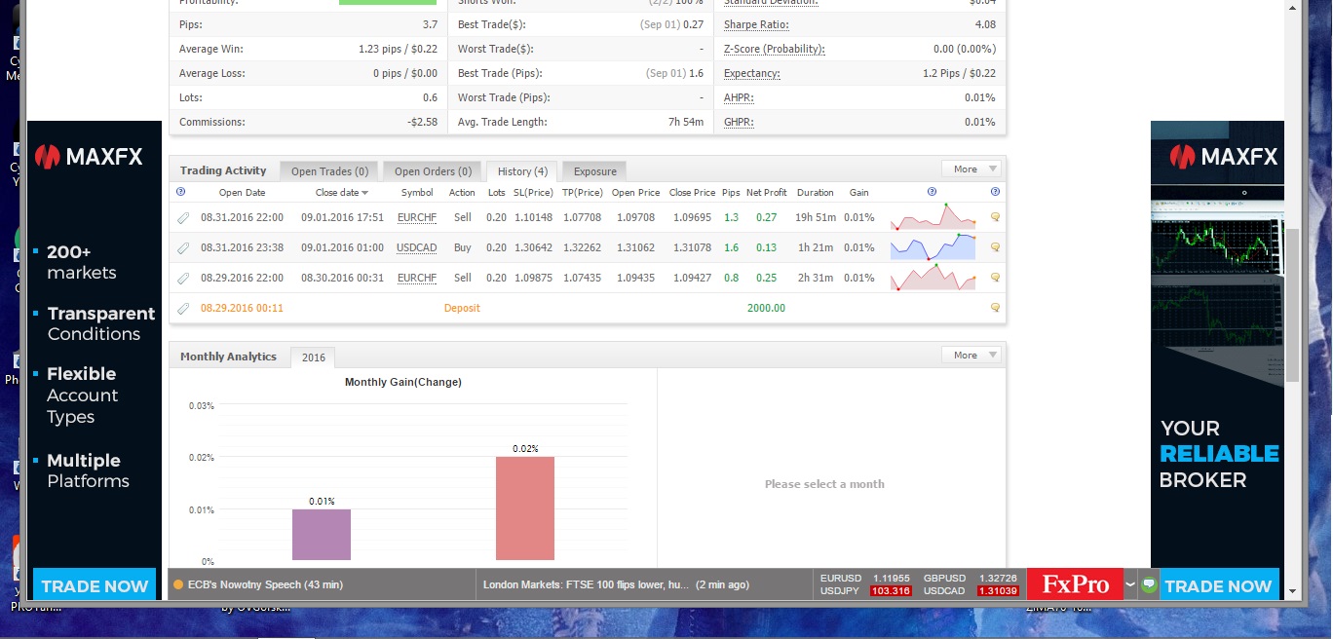Screen dimensions: 1333x639
Task: Sort trades by the Pips column header
Action: coord(731,193)
